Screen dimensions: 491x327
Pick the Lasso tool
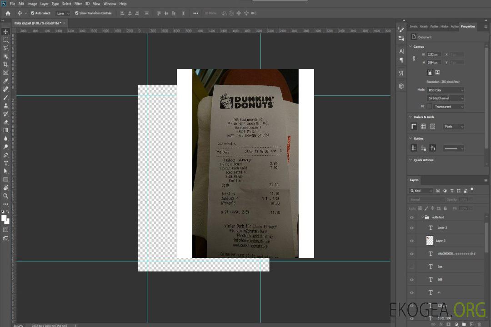pos(5,48)
